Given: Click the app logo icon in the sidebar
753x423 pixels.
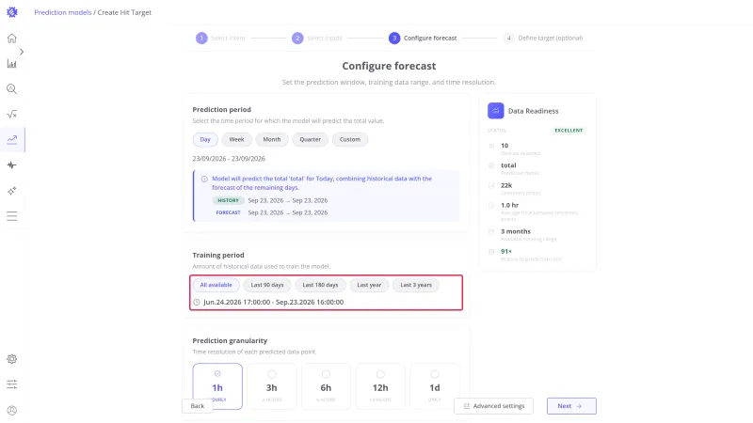Looking at the screenshot, I should [12, 12].
